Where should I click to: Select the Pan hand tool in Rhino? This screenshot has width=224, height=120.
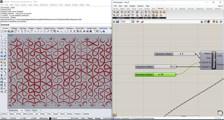32,31
